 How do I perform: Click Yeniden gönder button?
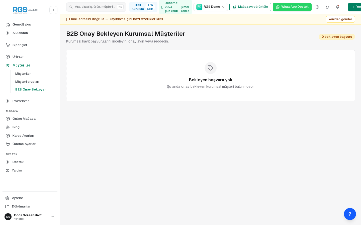(x=340, y=19)
